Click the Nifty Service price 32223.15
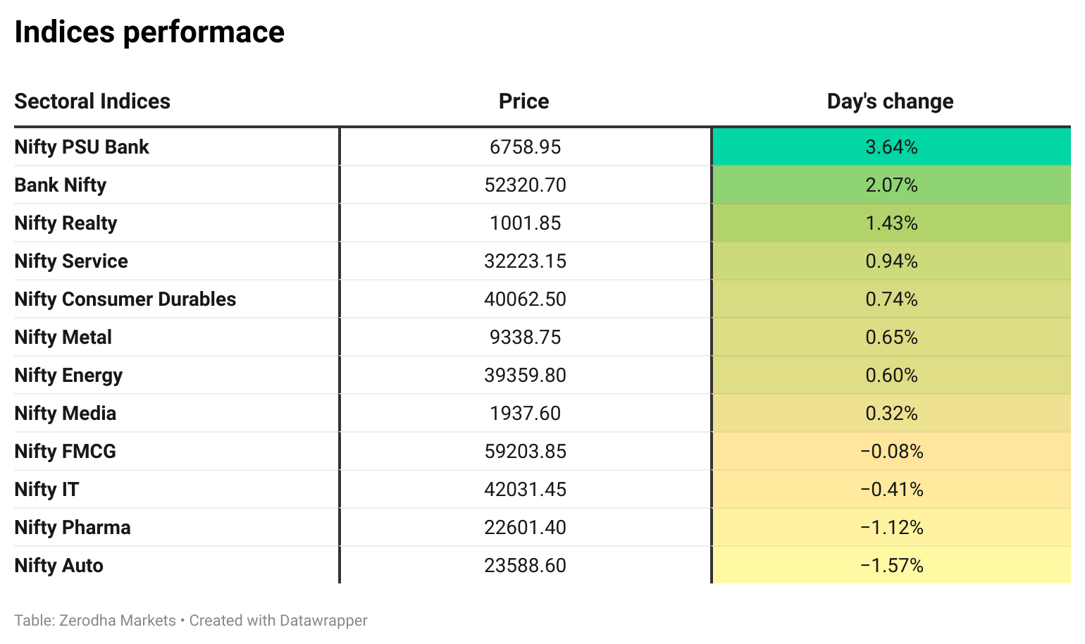Image resolution: width=1085 pixels, height=644 pixels. click(x=525, y=261)
